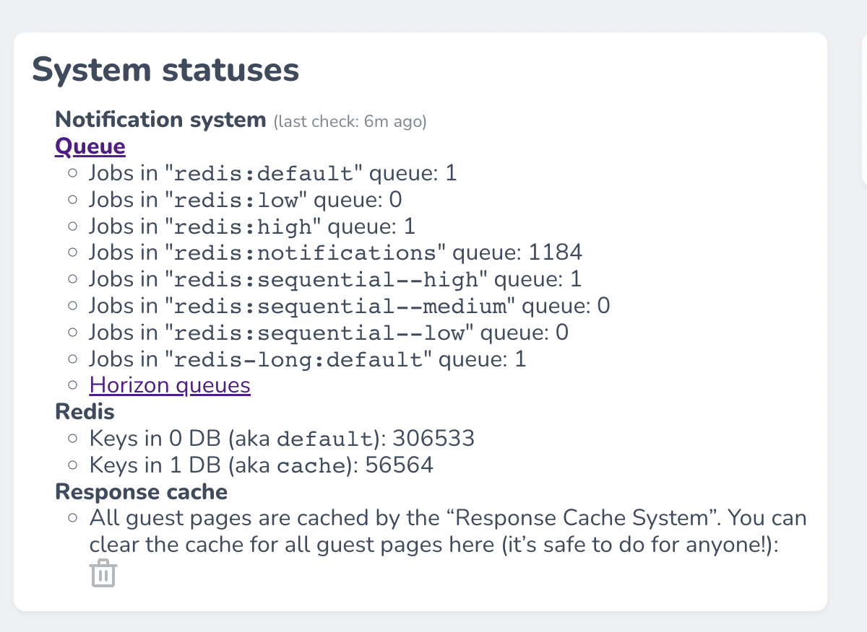Click the Redis section heading
Screen dimensions: 867x632
pyautogui.click(x=85, y=412)
